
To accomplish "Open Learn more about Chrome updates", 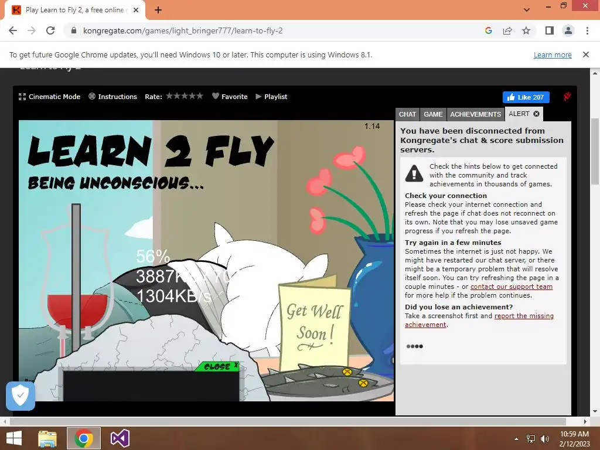I will (553, 54).
